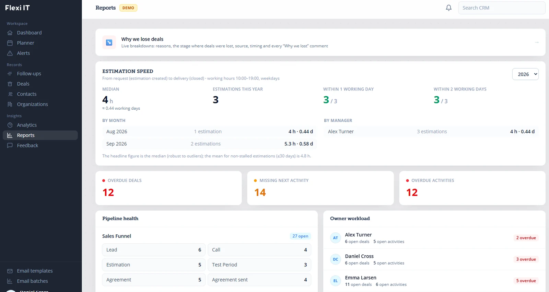Click the EL avatar for Emma Larsen
The height and width of the screenshot is (292, 549).
(336, 281)
